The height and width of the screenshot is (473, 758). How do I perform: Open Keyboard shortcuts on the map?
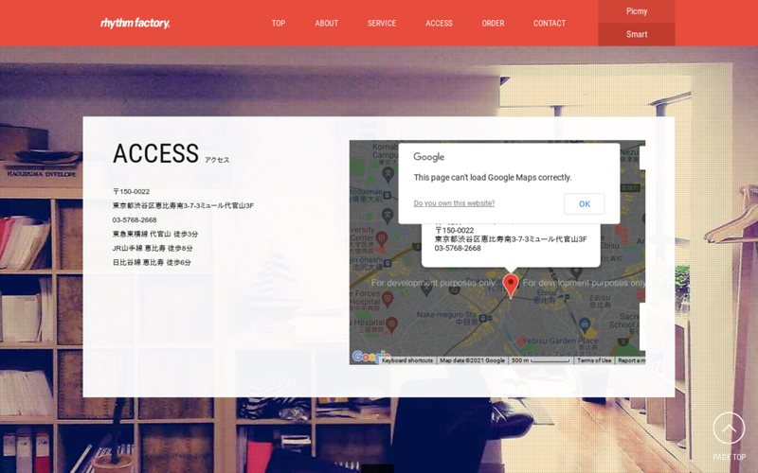point(407,360)
